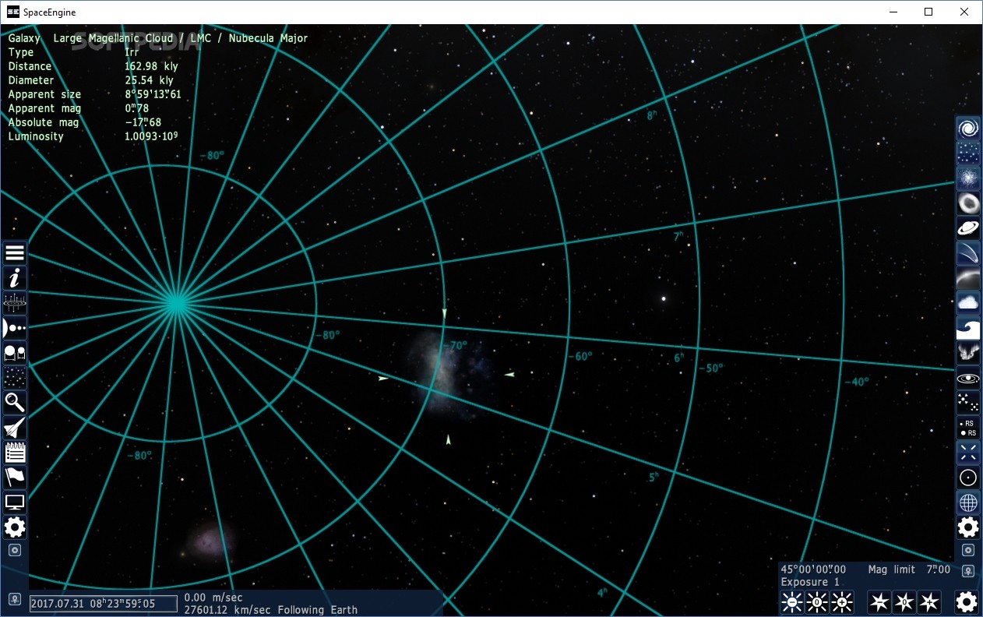Image resolution: width=983 pixels, height=617 pixels.
Task: Toggle constellations dots icon
Action: 968,403
